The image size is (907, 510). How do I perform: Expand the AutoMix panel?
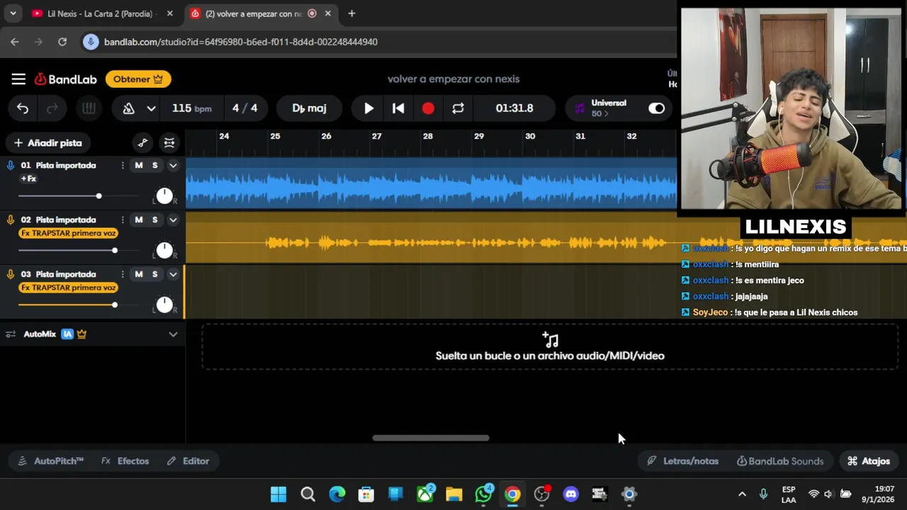point(173,334)
